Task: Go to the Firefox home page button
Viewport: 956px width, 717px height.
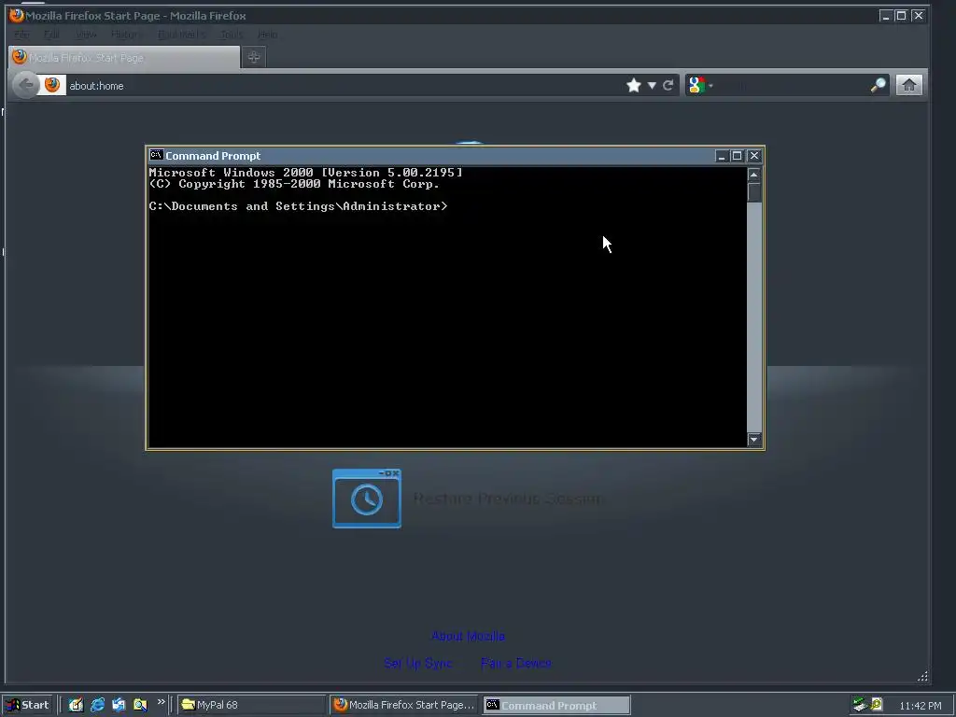Action: pos(908,85)
